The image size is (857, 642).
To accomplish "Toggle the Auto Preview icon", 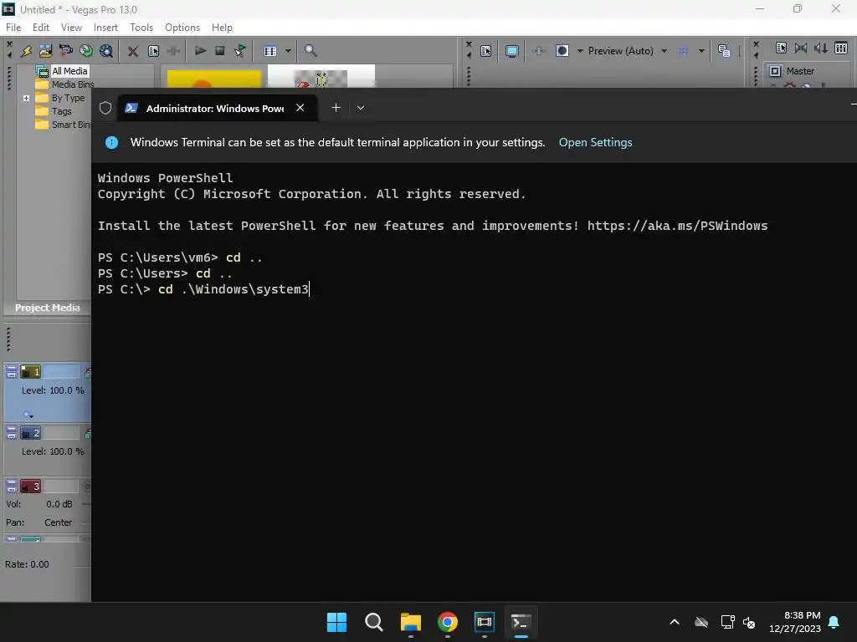I will [x=240, y=51].
